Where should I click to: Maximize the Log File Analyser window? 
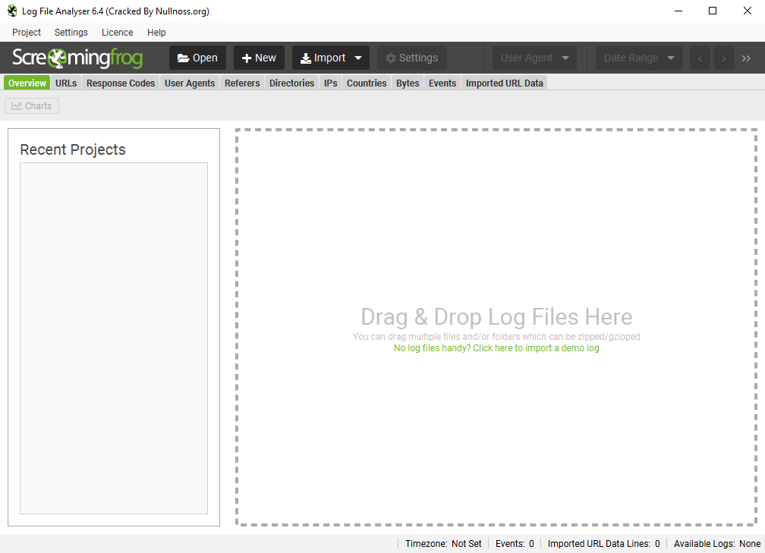(713, 11)
